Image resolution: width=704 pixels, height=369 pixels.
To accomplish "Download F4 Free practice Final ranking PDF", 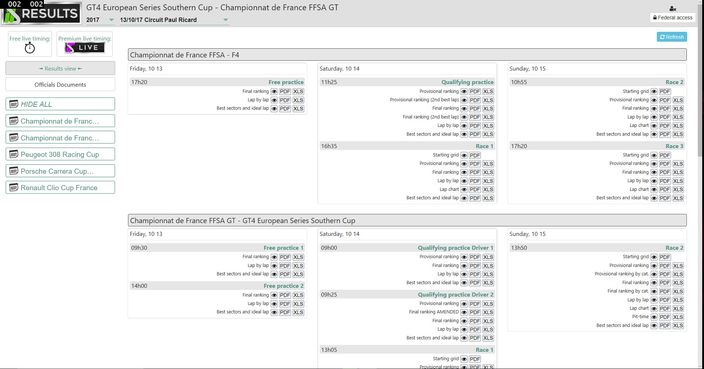I will point(285,91).
